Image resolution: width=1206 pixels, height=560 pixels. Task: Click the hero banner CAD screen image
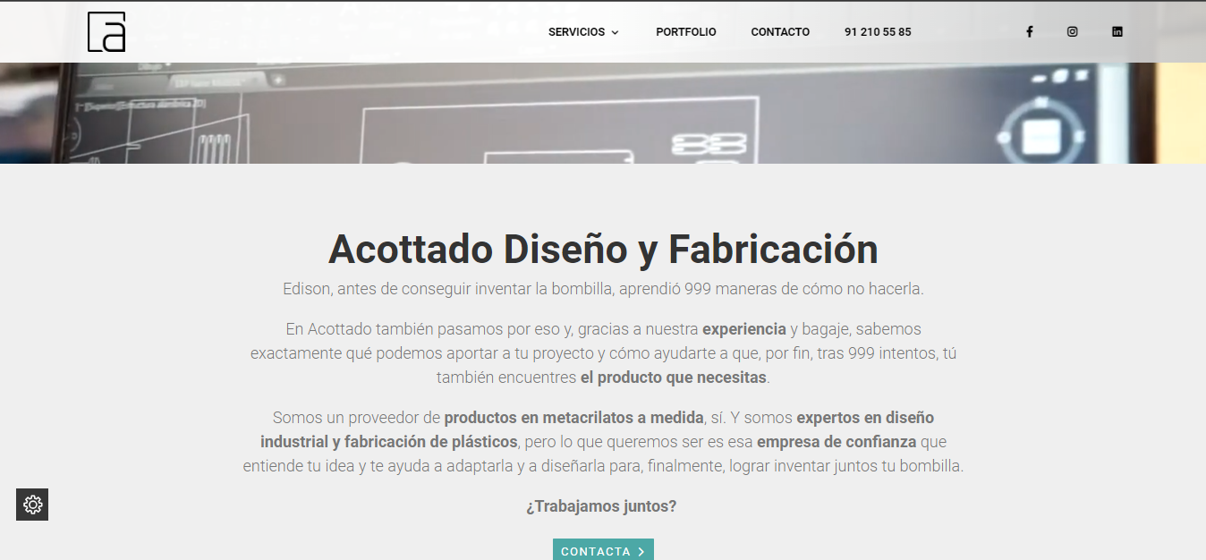pos(603,113)
